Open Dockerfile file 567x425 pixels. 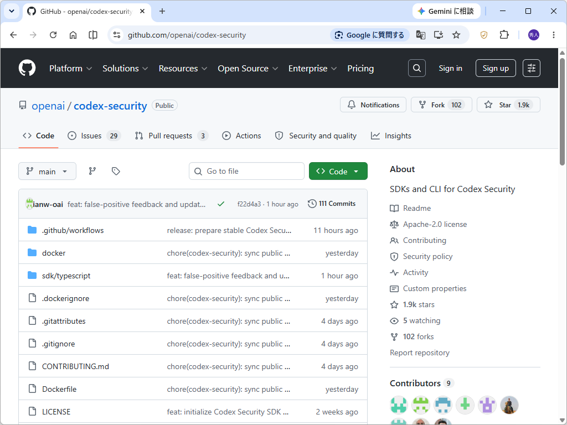[59, 389]
